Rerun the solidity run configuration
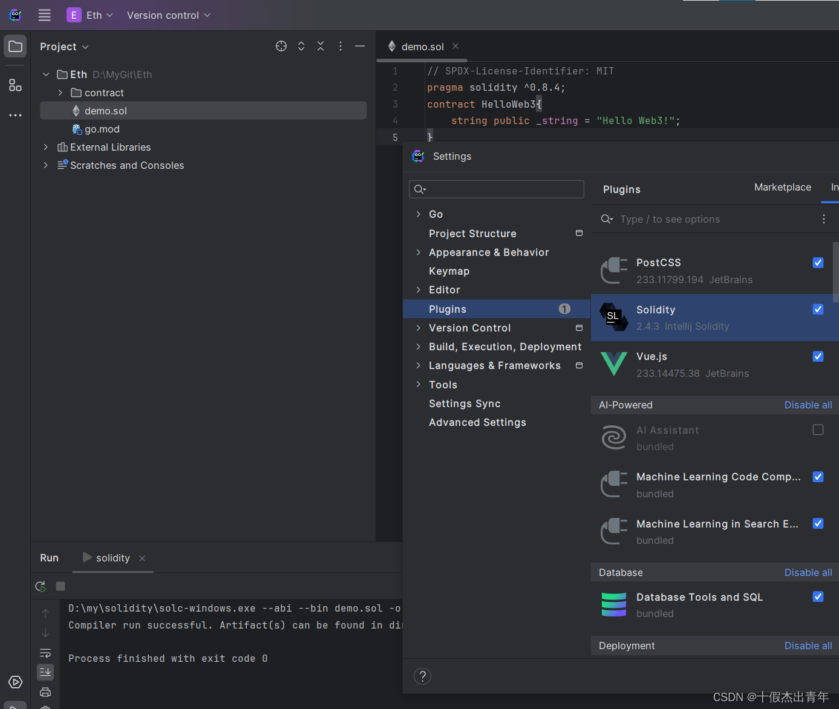Viewport: 839px width, 709px height. pos(41,586)
